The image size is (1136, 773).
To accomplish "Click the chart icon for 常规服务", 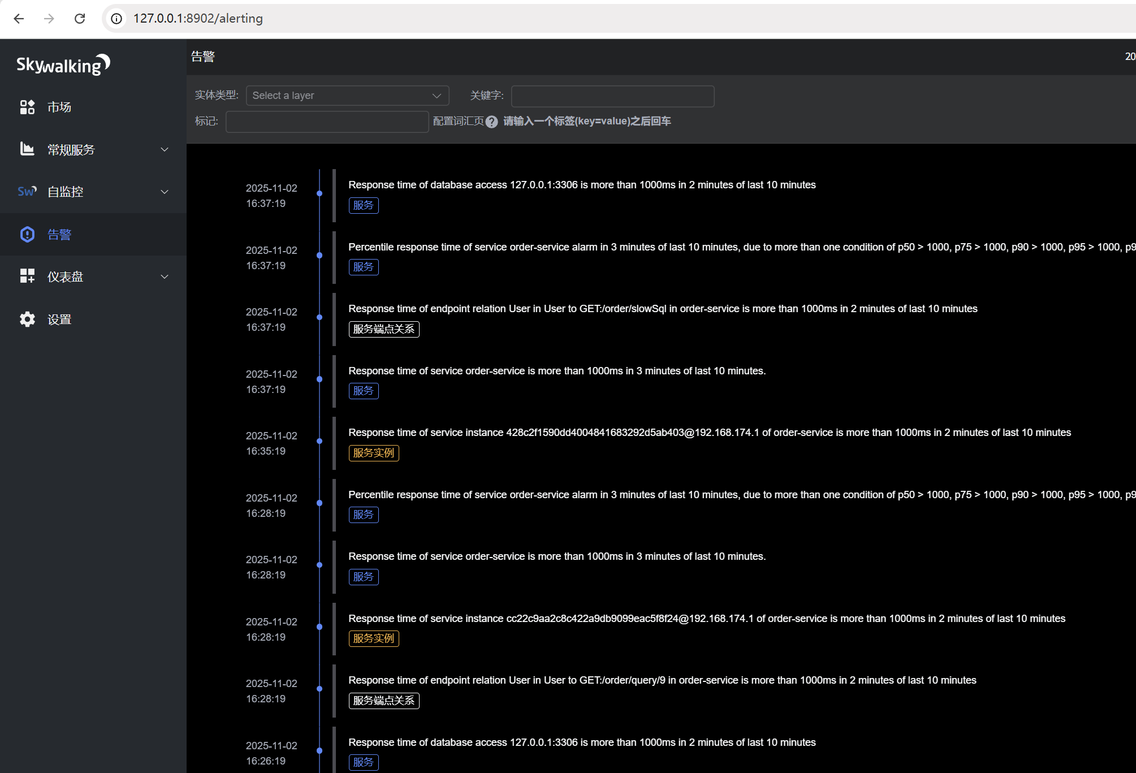I will pyautogui.click(x=27, y=149).
